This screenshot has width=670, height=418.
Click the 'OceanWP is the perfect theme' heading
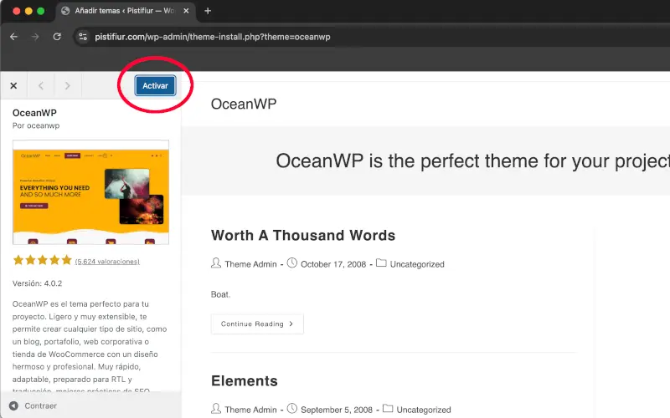click(x=472, y=161)
